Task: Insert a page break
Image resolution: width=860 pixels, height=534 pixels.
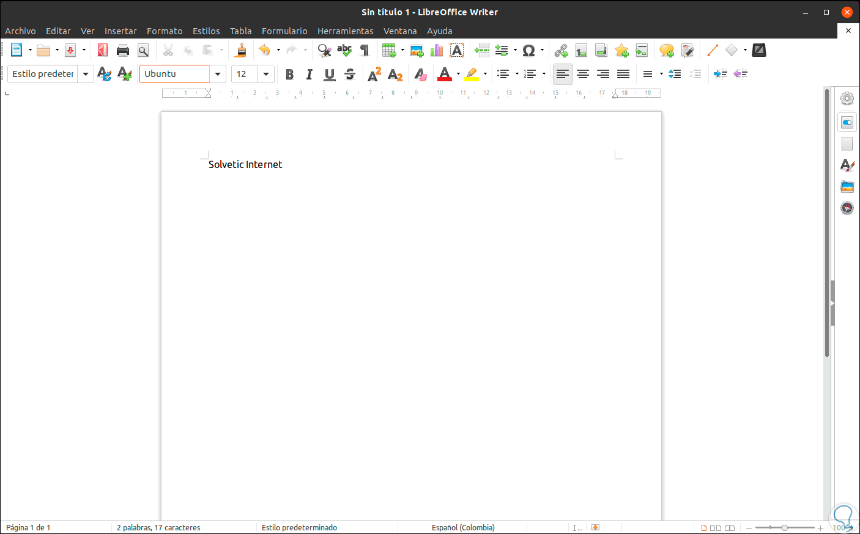Action: [482, 50]
